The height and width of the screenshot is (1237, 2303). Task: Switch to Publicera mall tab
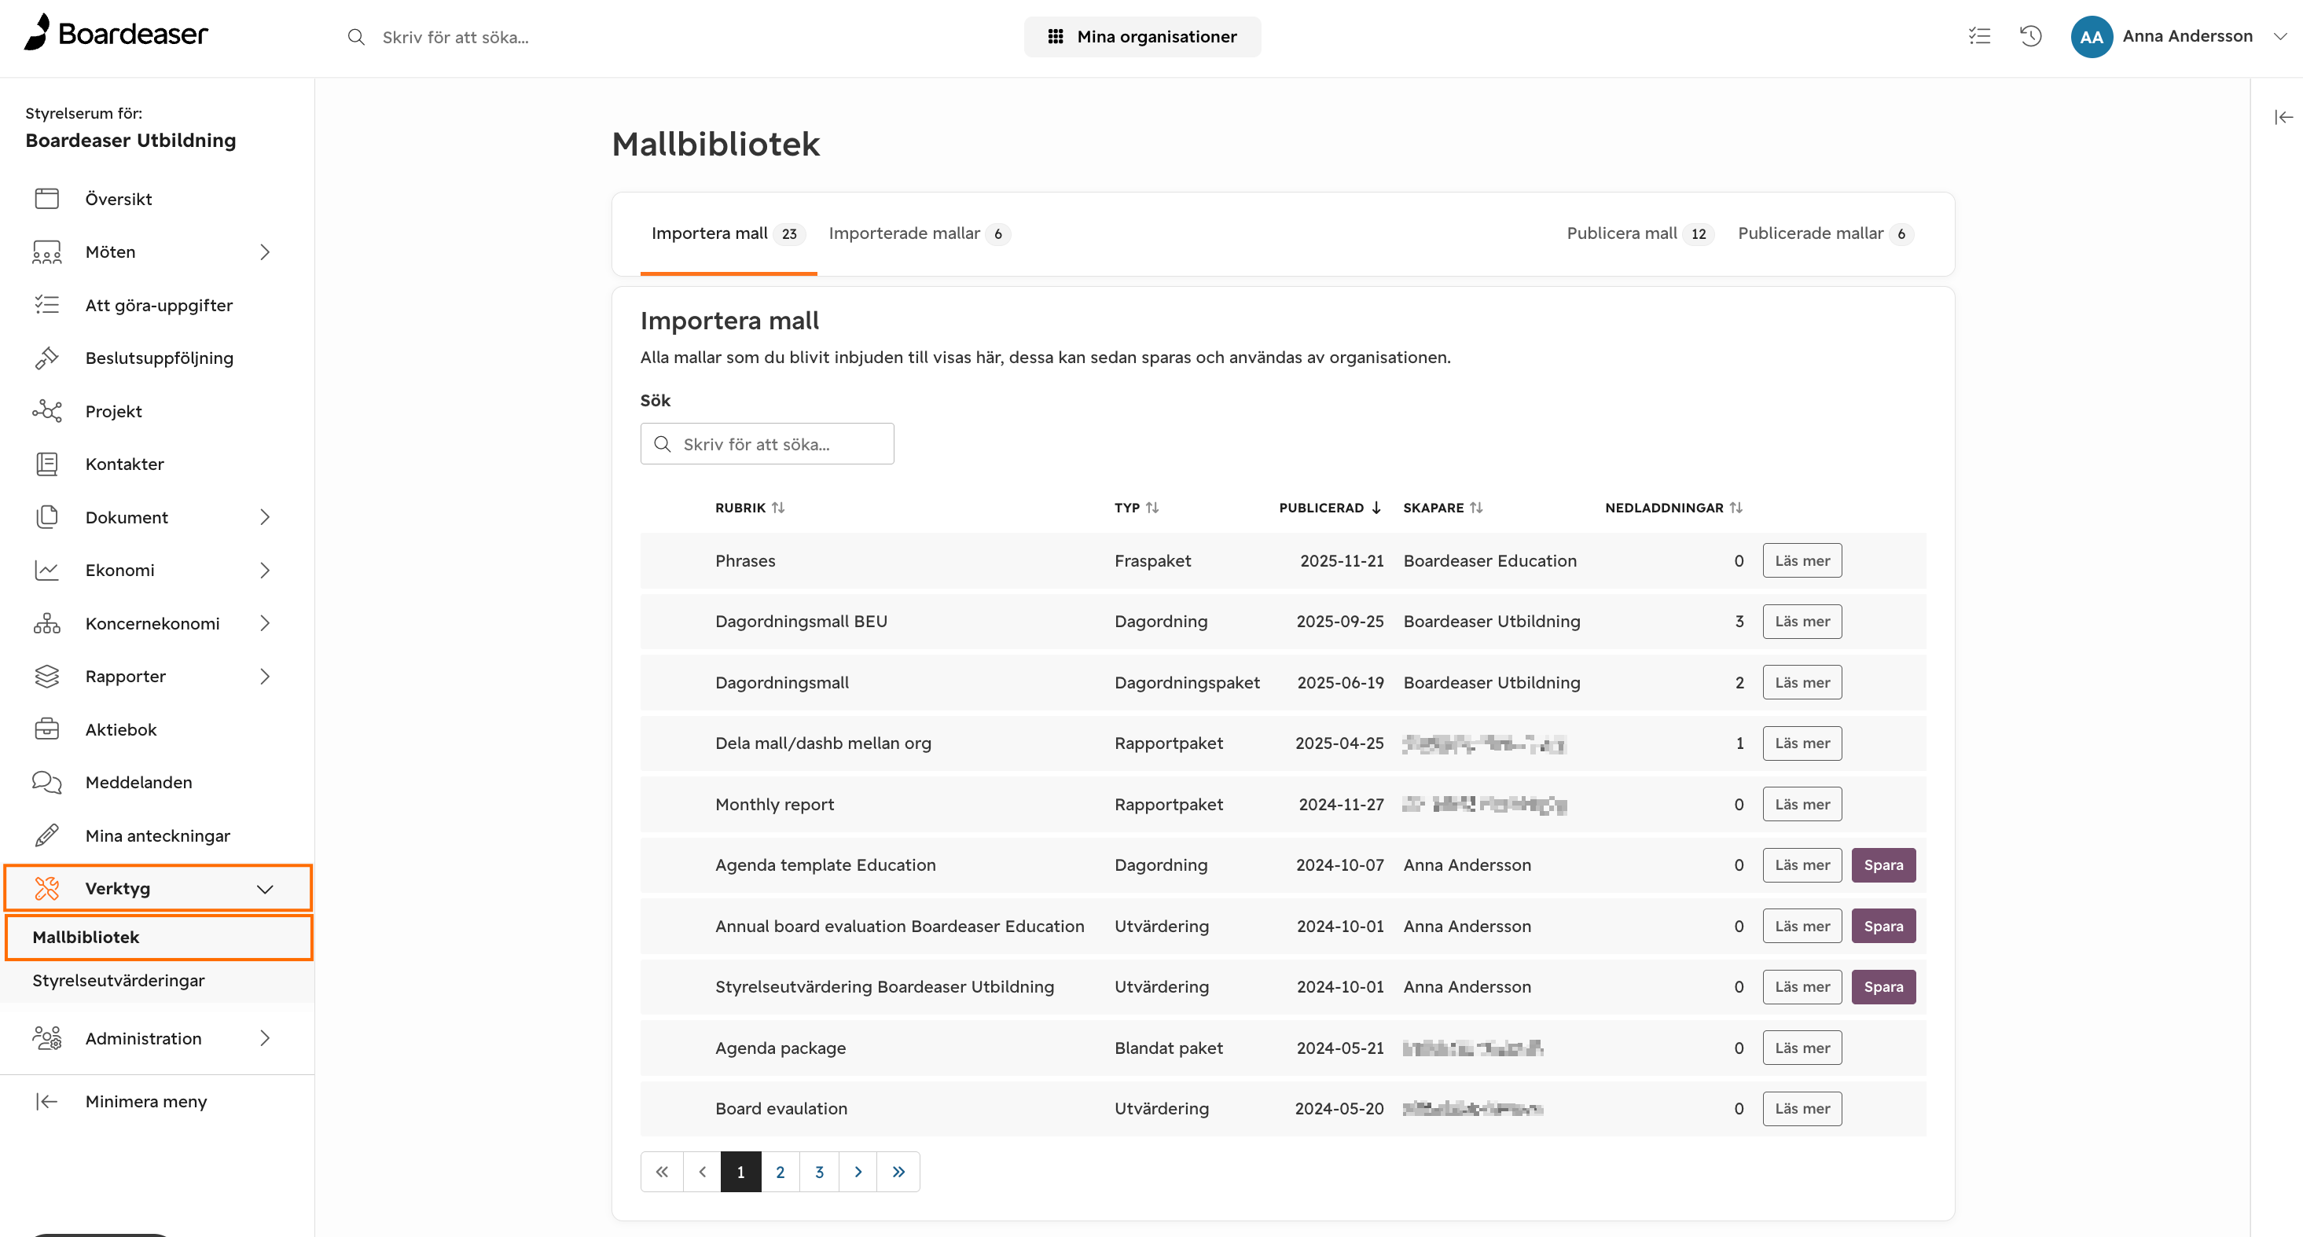pos(1640,233)
